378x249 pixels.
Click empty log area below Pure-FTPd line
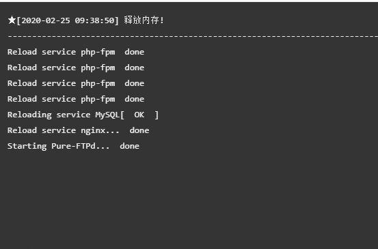point(189,197)
